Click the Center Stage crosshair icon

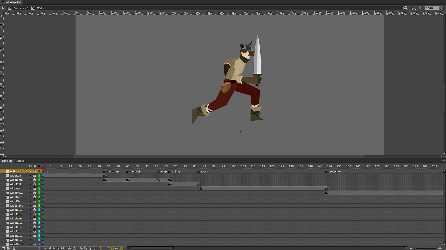[x=420, y=8]
